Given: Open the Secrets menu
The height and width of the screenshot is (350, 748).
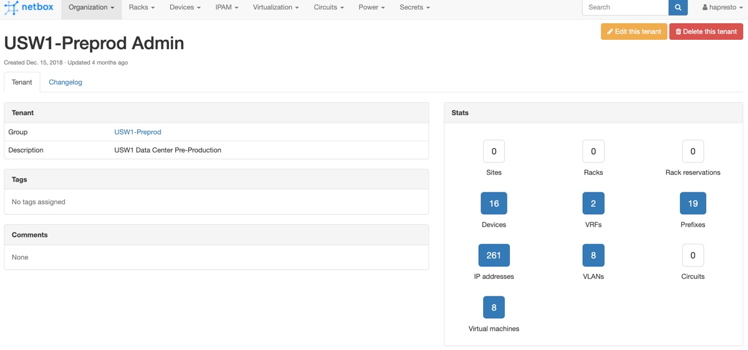Looking at the screenshot, I should [415, 7].
